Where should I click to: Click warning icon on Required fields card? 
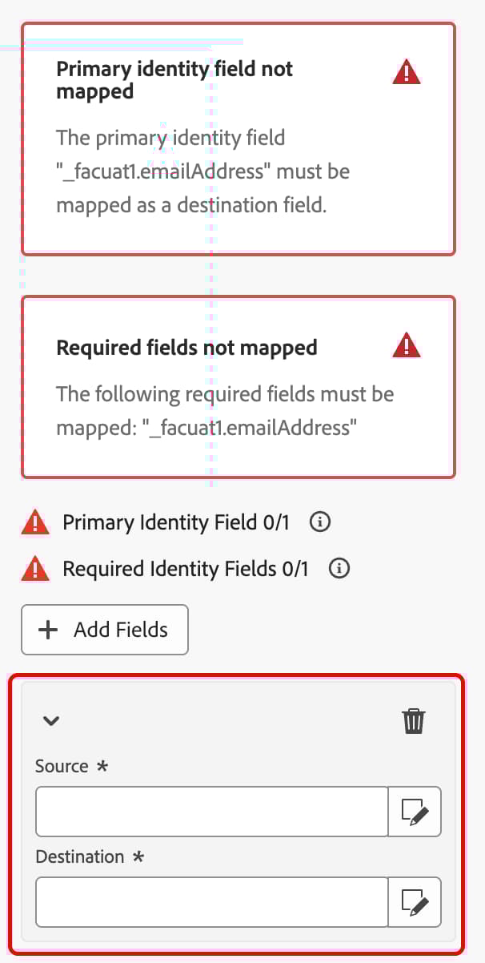407,345
